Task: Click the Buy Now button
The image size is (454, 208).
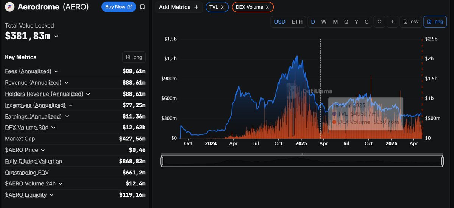Action: 119,7
